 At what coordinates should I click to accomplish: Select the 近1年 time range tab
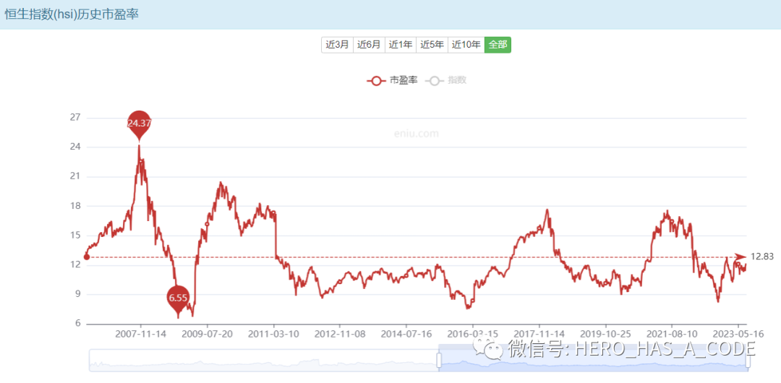[401, 45]
